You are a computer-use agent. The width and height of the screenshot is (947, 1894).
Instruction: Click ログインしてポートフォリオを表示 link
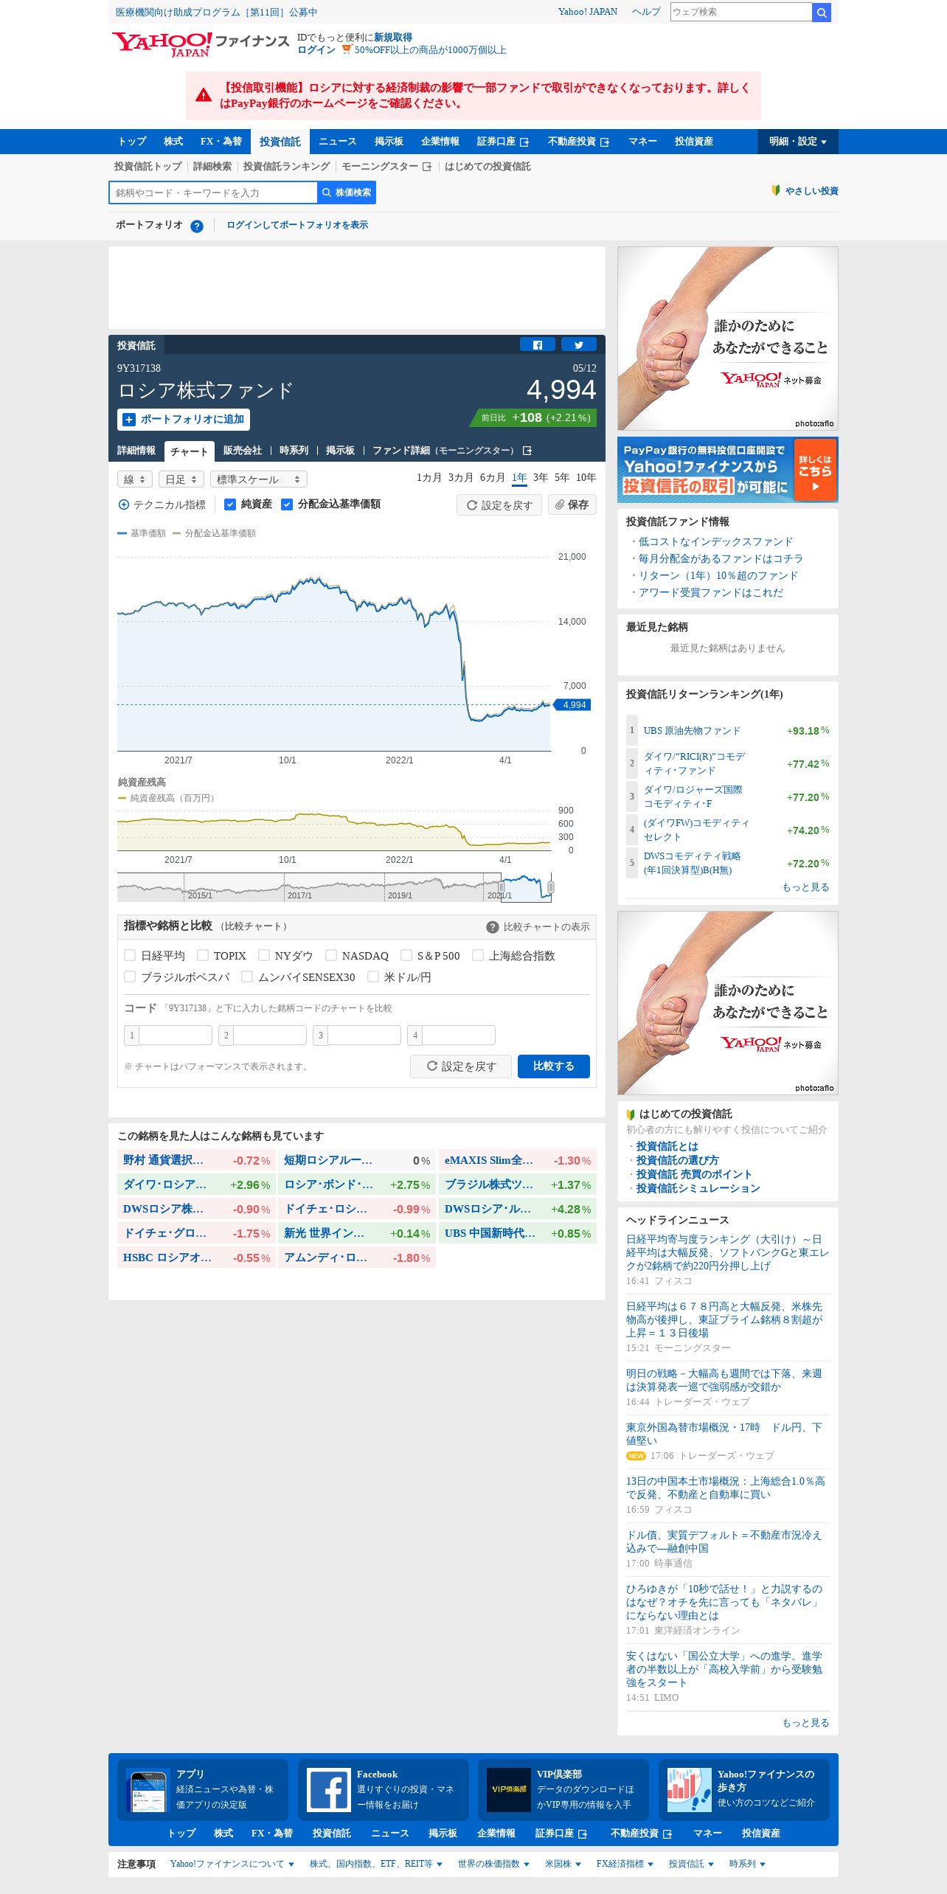tap(297, 225)
